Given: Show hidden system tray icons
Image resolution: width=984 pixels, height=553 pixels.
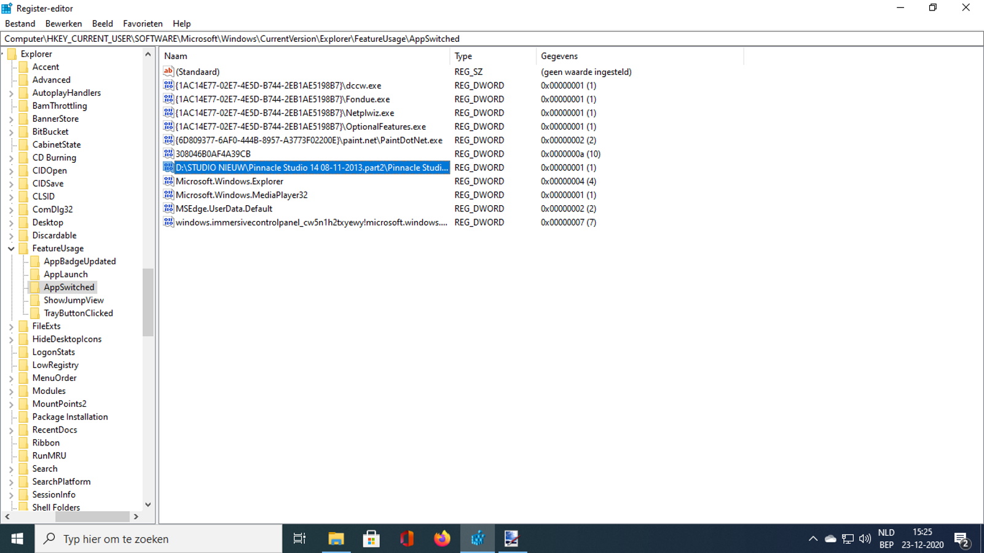Looking at the screenshot, I should 813,539.
